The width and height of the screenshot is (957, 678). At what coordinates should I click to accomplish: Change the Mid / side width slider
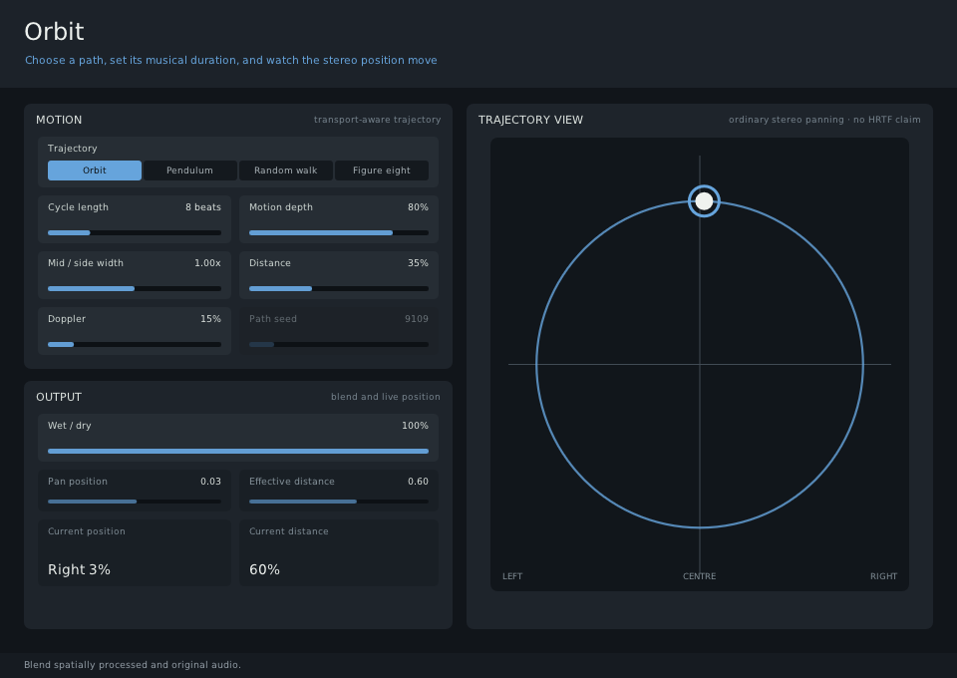click(135, 289)
